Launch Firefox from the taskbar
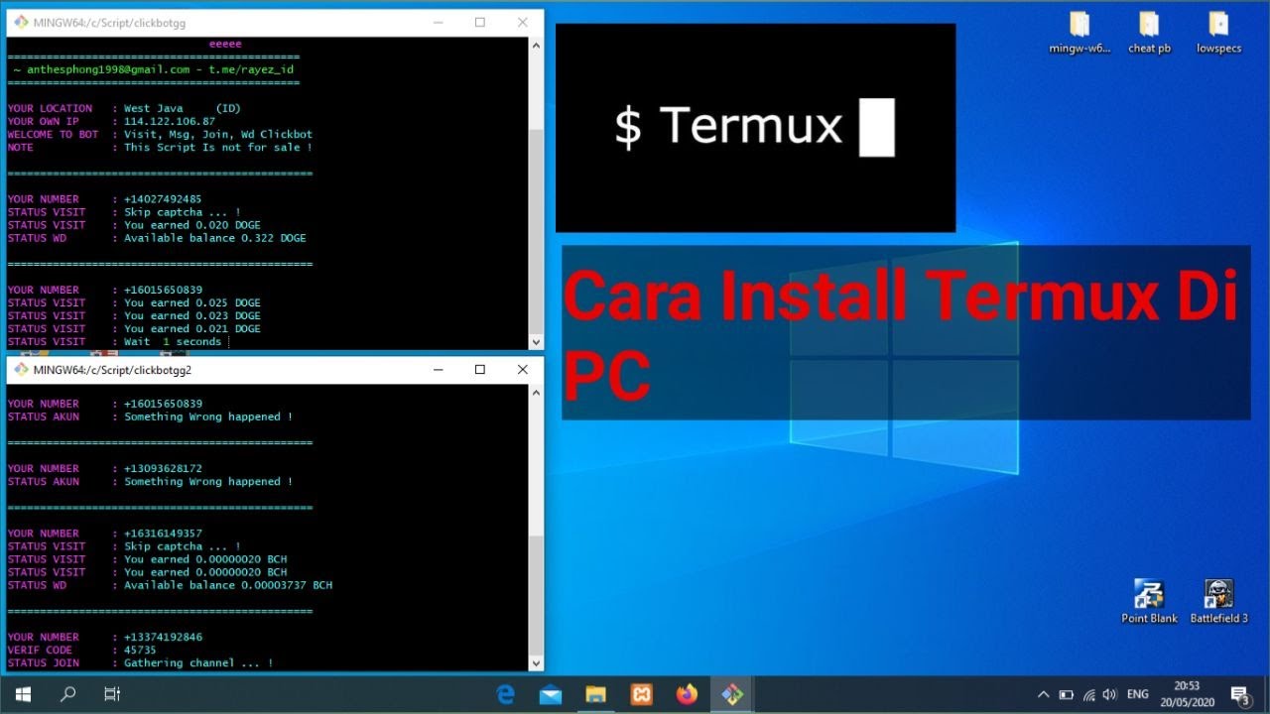 tap(687, 695)
